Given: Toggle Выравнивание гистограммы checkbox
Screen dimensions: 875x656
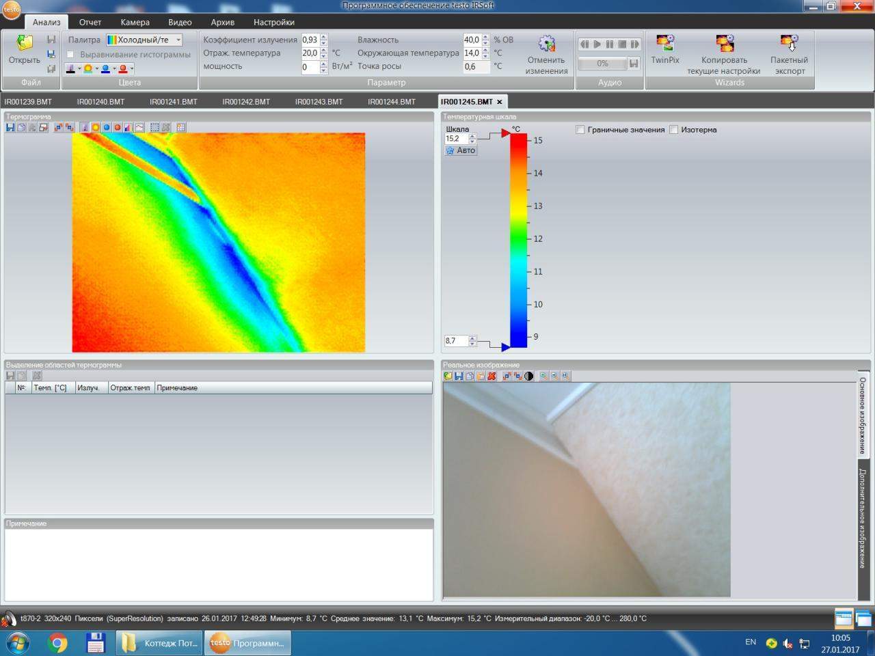Looking at the screenshot, I should 70,55.
